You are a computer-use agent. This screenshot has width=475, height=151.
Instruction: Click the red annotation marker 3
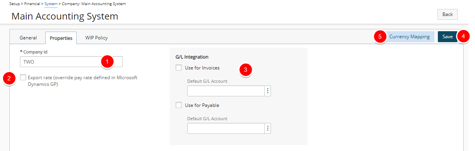(245, 70)
